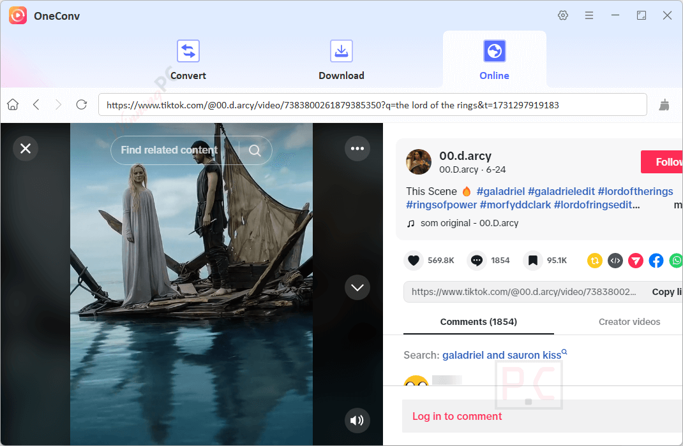Image resolution: width=683 pixels, height=446 pixels.
Task: Get the embed code icon
Action: click(615, 261)
